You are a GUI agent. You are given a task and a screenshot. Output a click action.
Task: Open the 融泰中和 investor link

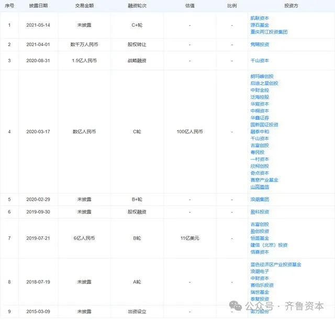coord(260,131)
